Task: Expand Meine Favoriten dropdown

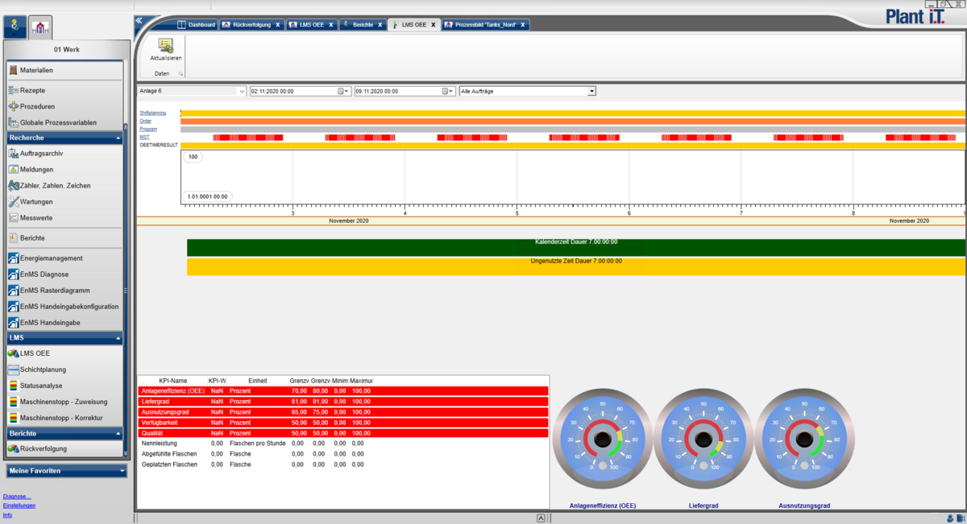Action: coord(122,471)
